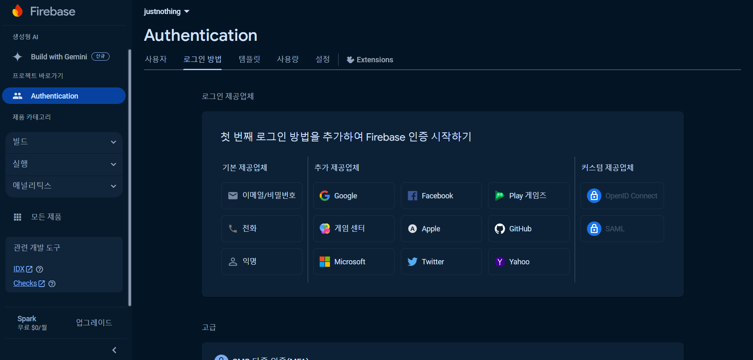Screen dimensions: 753x360
Task: Click the 커스텀 제공업체 column label
Action: tap(607, 167)
